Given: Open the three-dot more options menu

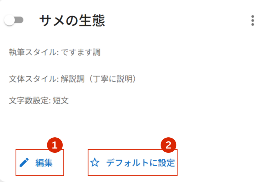Looking at the screenshot, I should (x=253, y=21).
